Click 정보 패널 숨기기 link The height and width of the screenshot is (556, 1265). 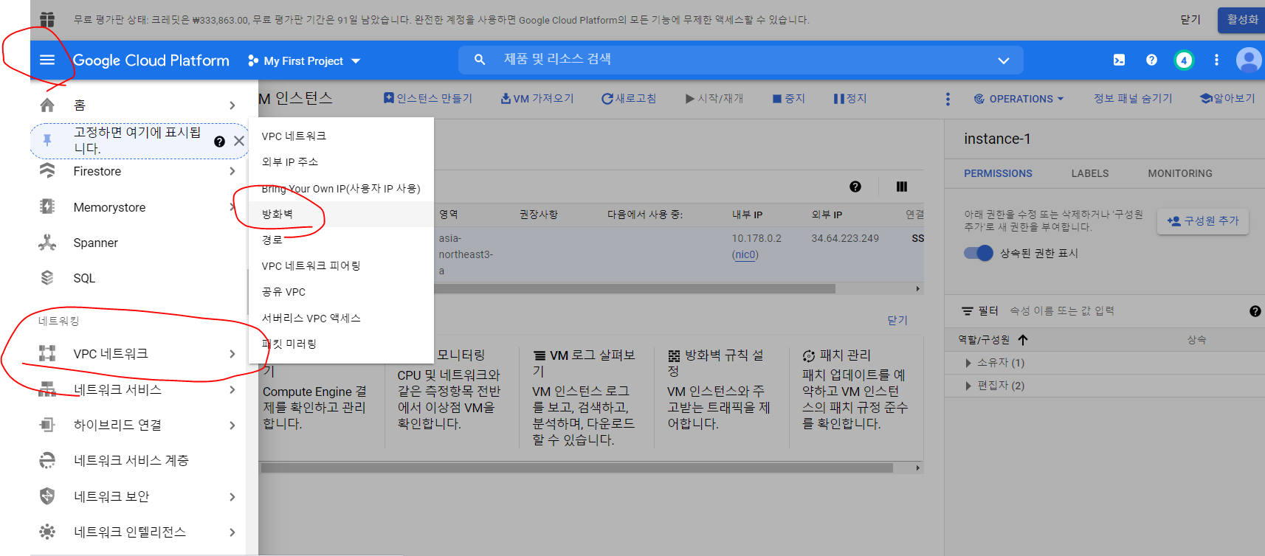[x=1133, y=98]
